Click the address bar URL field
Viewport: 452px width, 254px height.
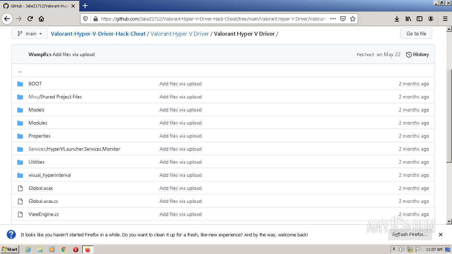coord(213,19)
